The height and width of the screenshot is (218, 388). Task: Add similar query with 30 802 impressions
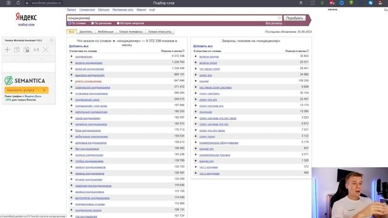coord(196,56)
